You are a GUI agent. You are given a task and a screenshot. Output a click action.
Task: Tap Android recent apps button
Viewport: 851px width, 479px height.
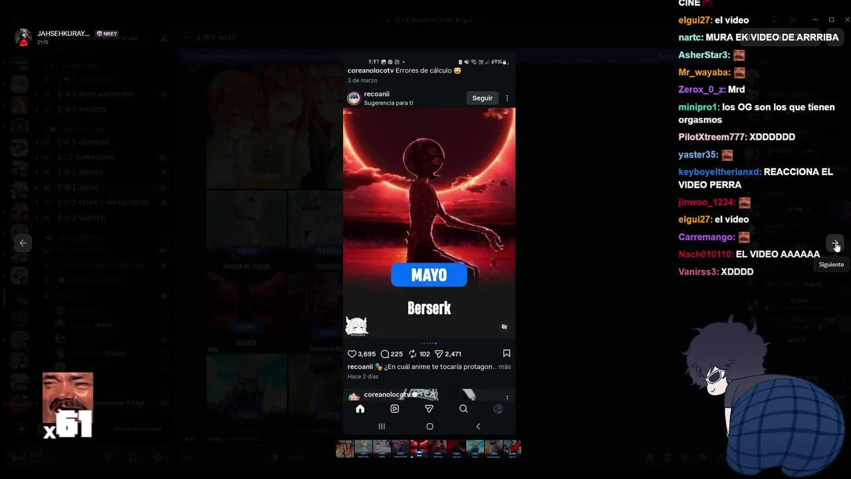pyautogui.click(x=382, y=426)
